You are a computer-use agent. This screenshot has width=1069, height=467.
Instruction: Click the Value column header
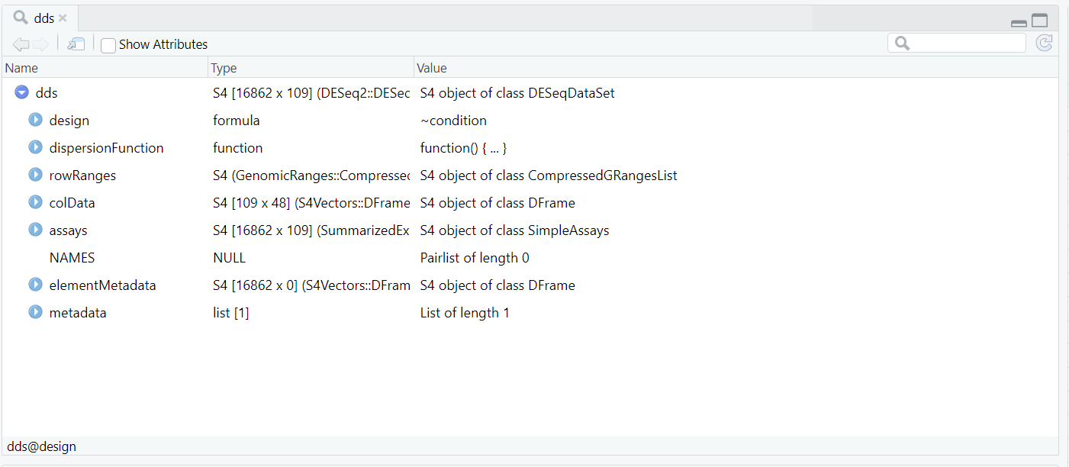[431, 68]
